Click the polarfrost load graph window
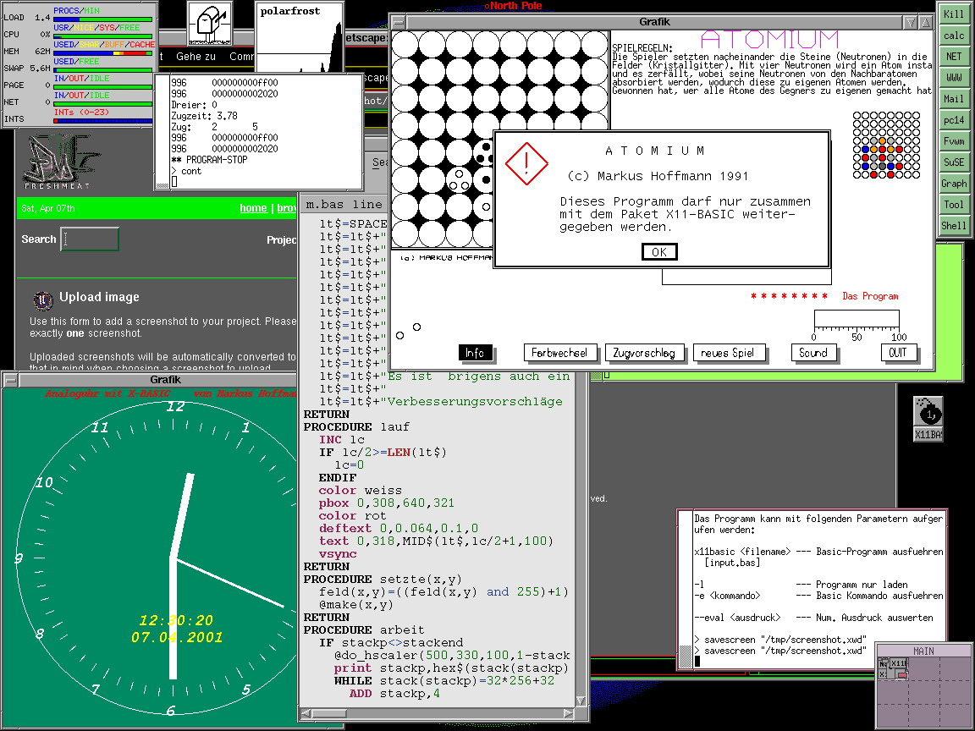 tap(300, 36)
